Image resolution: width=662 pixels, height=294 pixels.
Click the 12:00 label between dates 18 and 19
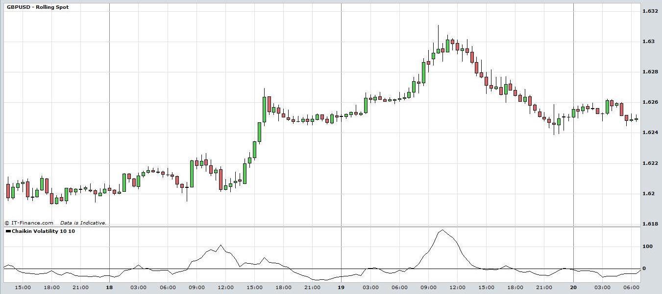pos(225,288)
